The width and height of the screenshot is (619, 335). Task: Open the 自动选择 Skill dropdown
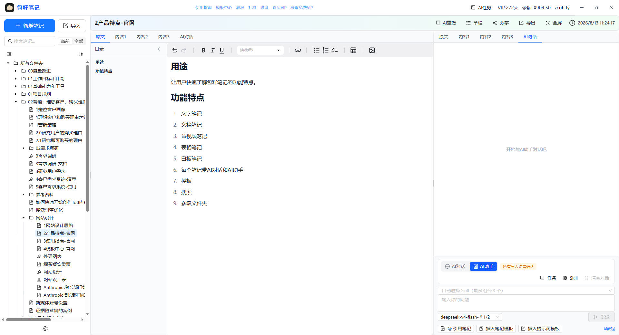point(526,291)
